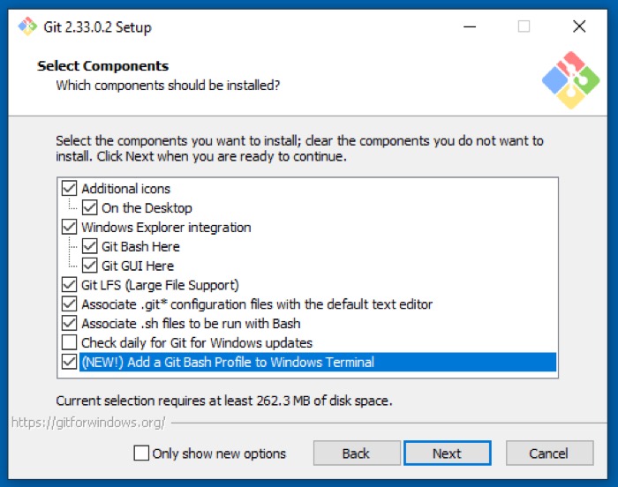Toggle Add Git Bash Profile to Terminal
The image size is (618, 487).
pyautogui.click(x=69, y=362)
